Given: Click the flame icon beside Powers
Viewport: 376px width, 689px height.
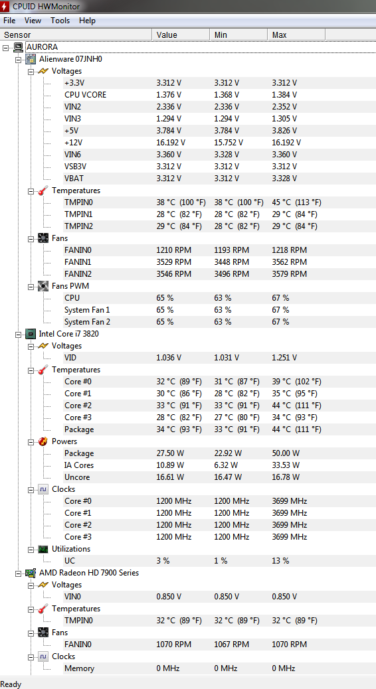Looking at the screenshot, I should [x=43, y=441].
